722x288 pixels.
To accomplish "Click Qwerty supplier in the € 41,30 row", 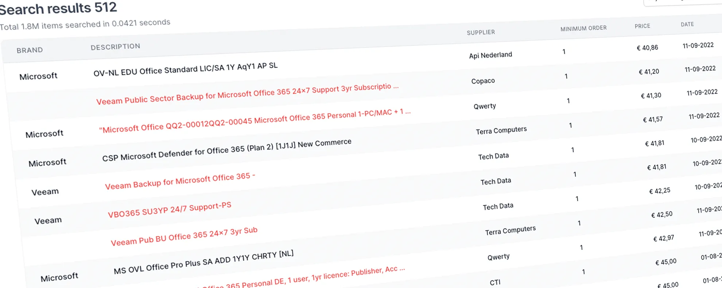I will [485, 106].
